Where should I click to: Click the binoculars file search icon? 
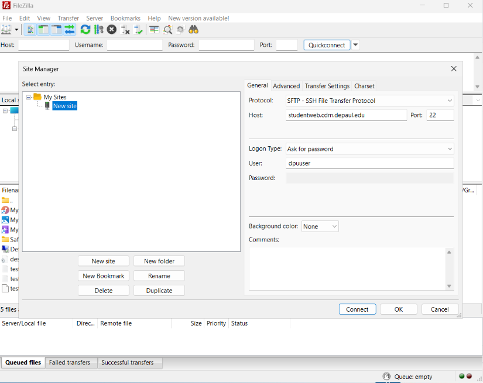coord(194,29)
